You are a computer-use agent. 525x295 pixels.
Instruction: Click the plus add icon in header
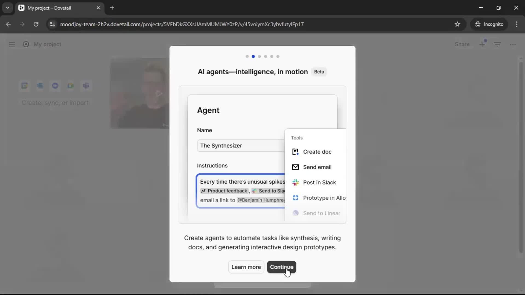tap(482, 44)
